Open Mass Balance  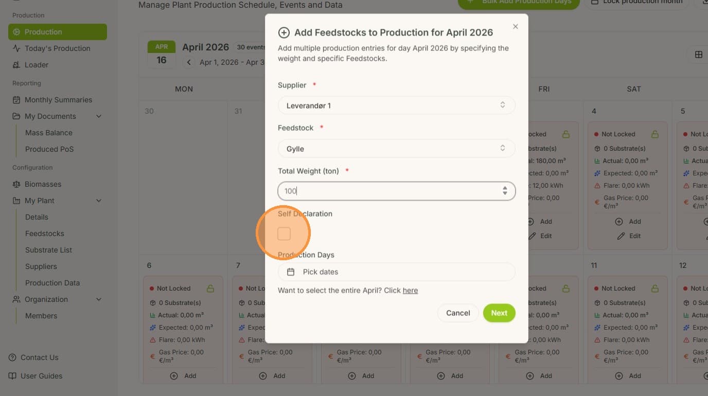coord(49,133)
